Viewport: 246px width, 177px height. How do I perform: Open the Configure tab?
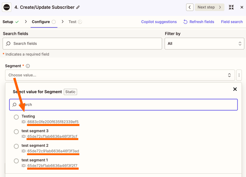41,22
